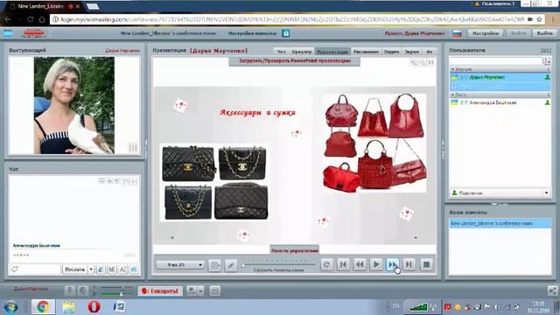The height and width of the screenshot is (315, 560).
Task: Adjust the playback speed slider
Action: tap(279, 264)
